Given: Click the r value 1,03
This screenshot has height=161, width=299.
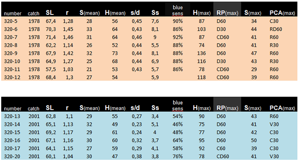Looking at the screenshot, I should (68, 69).
